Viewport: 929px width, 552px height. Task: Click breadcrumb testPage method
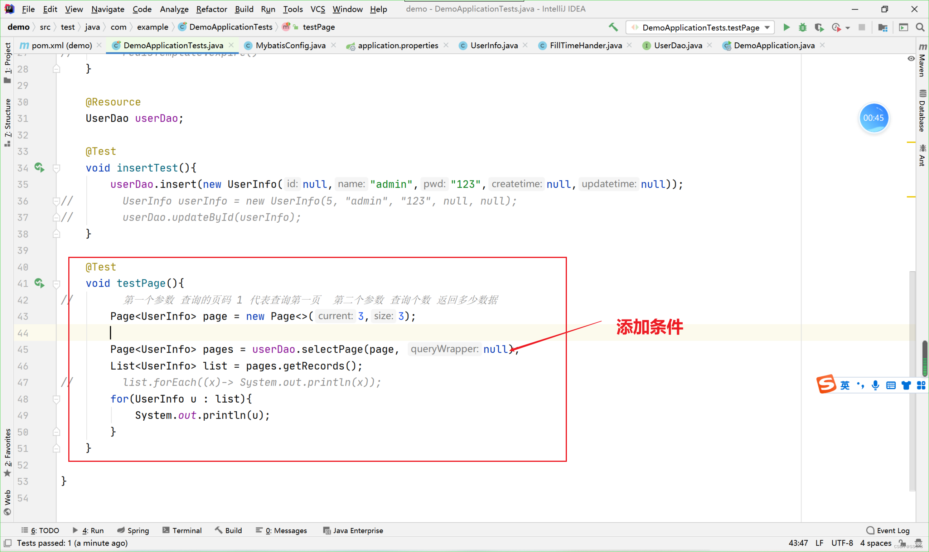309,27
